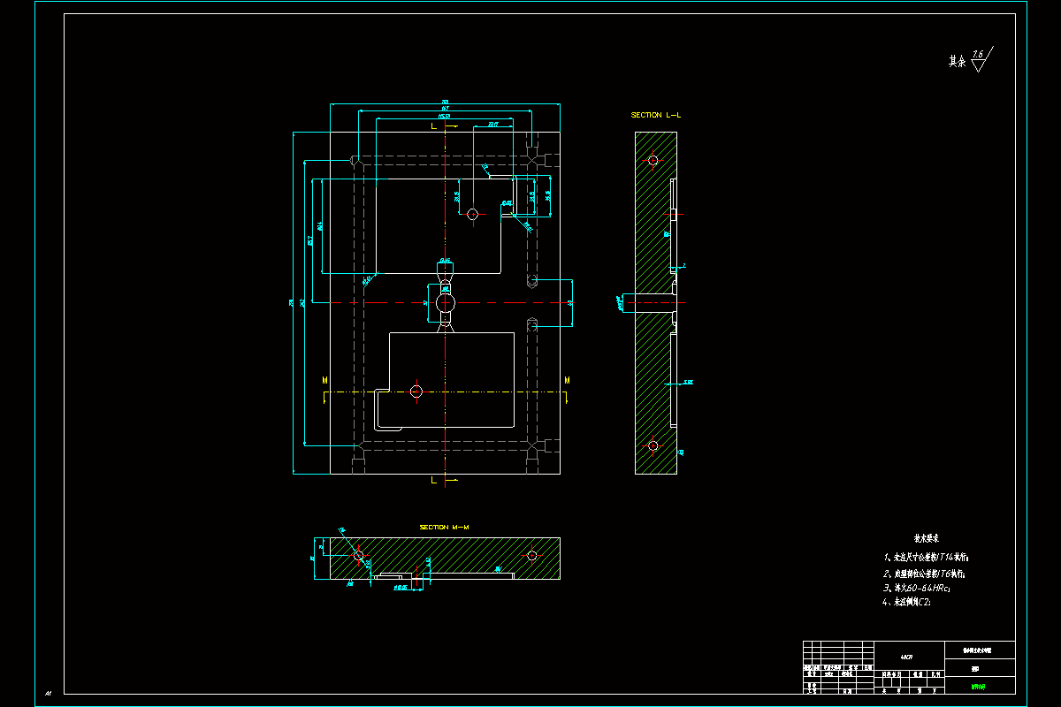Click top red hole mark in Section L-L

[653, 160]
